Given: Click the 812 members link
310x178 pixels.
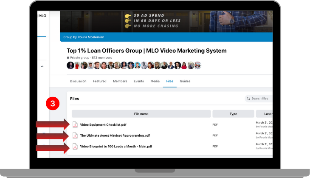Looking at the screenshot, I should point(102,57).
